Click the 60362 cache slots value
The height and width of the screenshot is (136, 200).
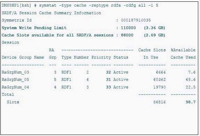click(x=159, y=80)
